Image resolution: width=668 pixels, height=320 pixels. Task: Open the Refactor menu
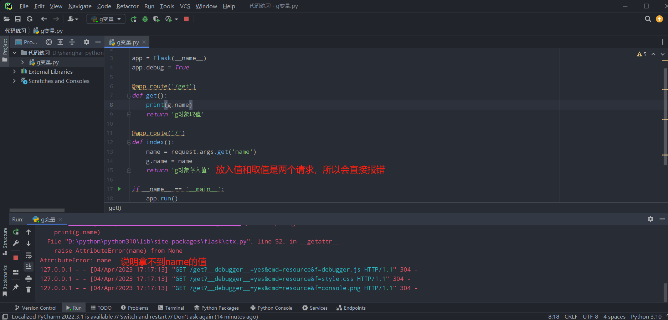(x=127, y=6)
